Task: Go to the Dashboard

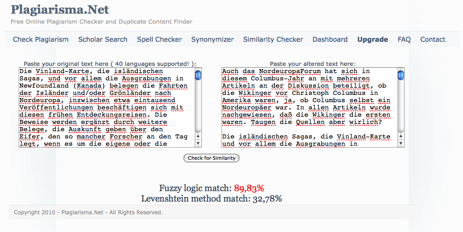Action: (330, 39)
